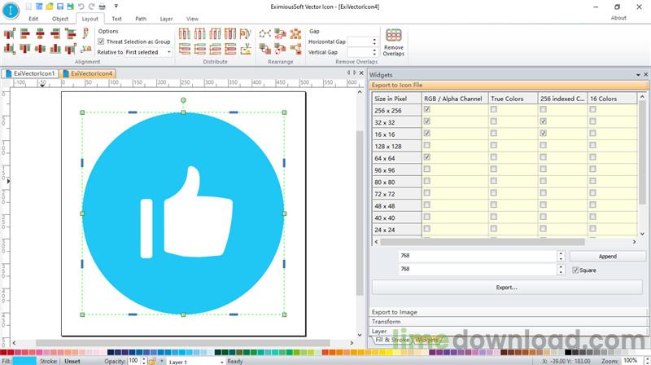Click the rotate-exchange positions icon in Rearrange

click(280, 49)
